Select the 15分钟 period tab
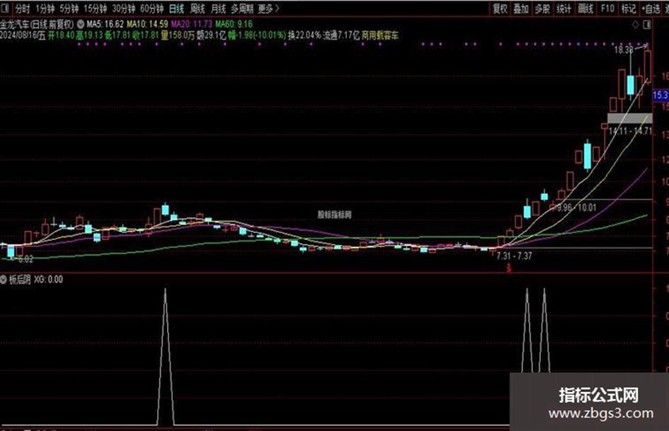669x431 pixels. coord(95,8)
